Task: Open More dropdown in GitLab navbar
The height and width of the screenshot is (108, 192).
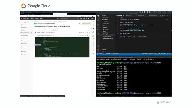Action: (41, 19)
